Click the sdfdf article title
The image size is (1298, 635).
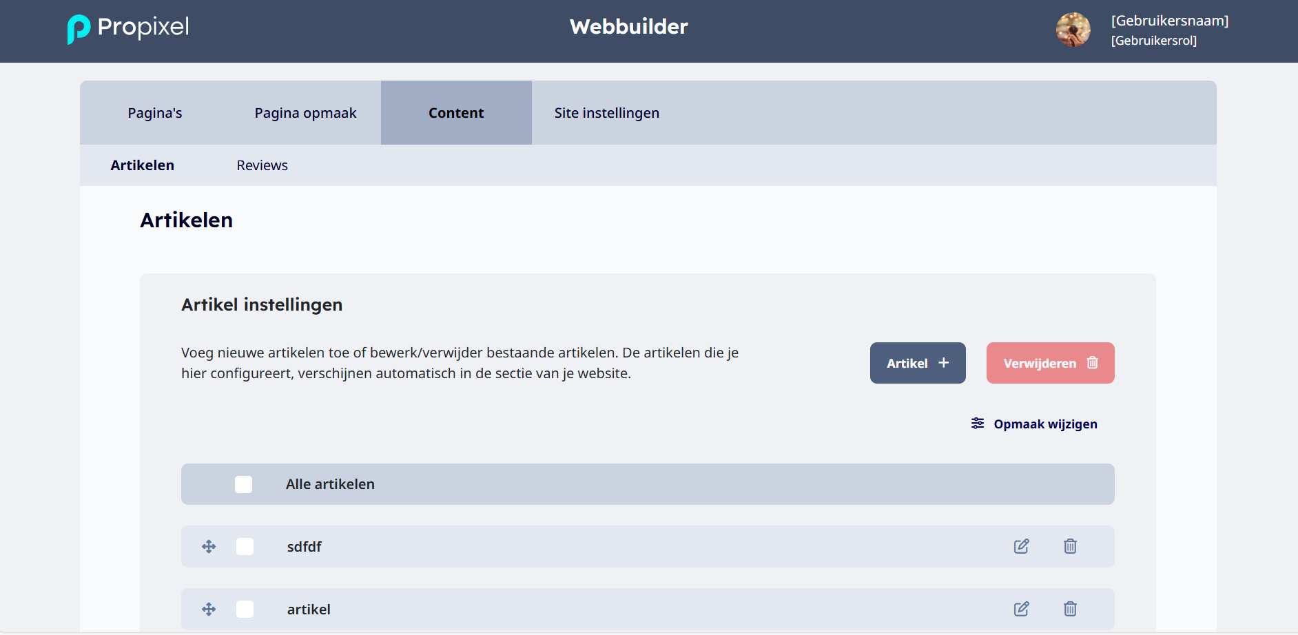click(x=305, y=547)
